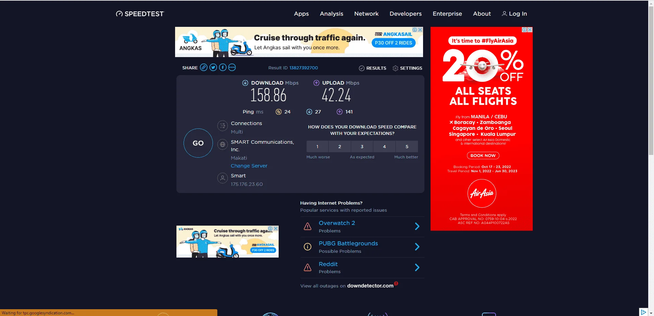Rate download speed as 1 much worse
The width and height of the screenshot is (654, 316).
pyautogui.click(x=317, y=146)
